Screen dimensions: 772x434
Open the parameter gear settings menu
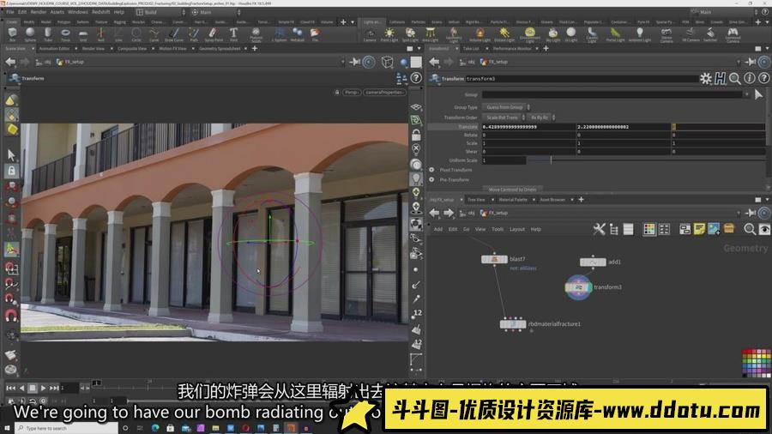[706, 78]
